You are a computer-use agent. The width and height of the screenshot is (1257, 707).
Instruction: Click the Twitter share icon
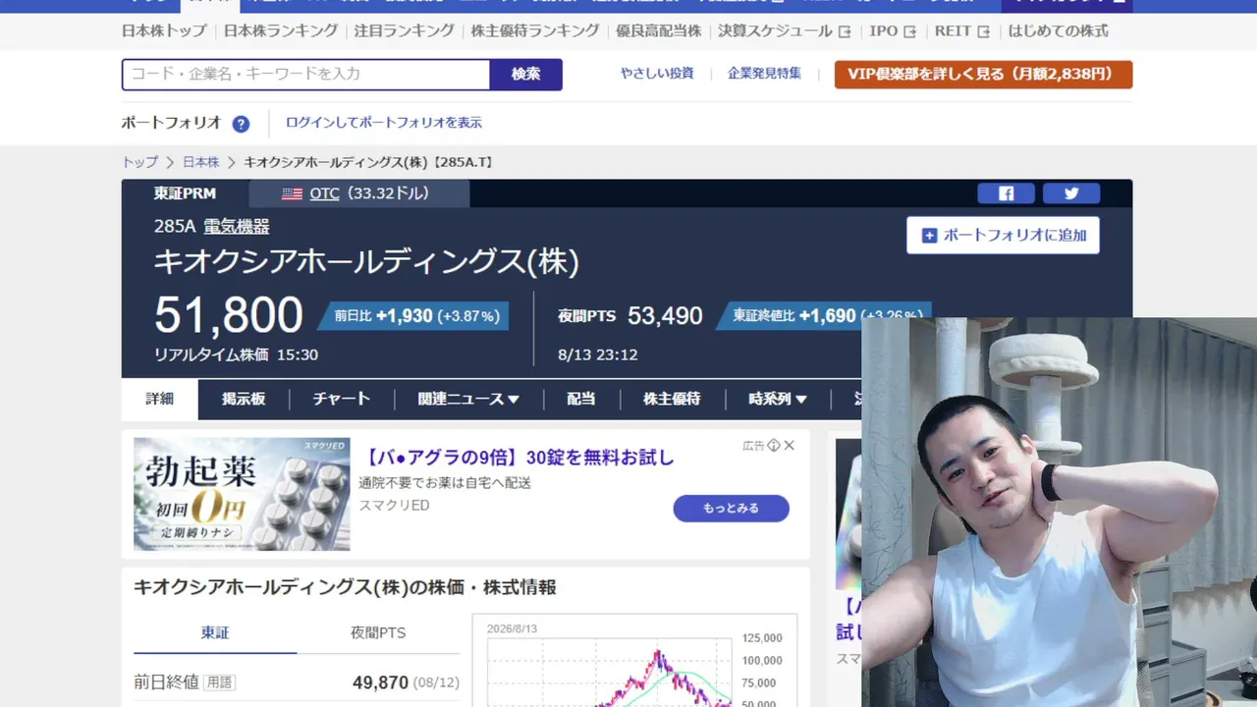[x=1071, y=193]
